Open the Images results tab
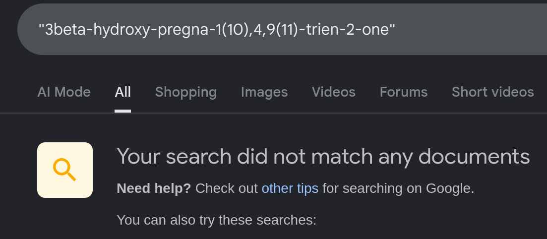The width and height of the screenshot is (547, 239). pyautogui.click(x=264, y=92)
